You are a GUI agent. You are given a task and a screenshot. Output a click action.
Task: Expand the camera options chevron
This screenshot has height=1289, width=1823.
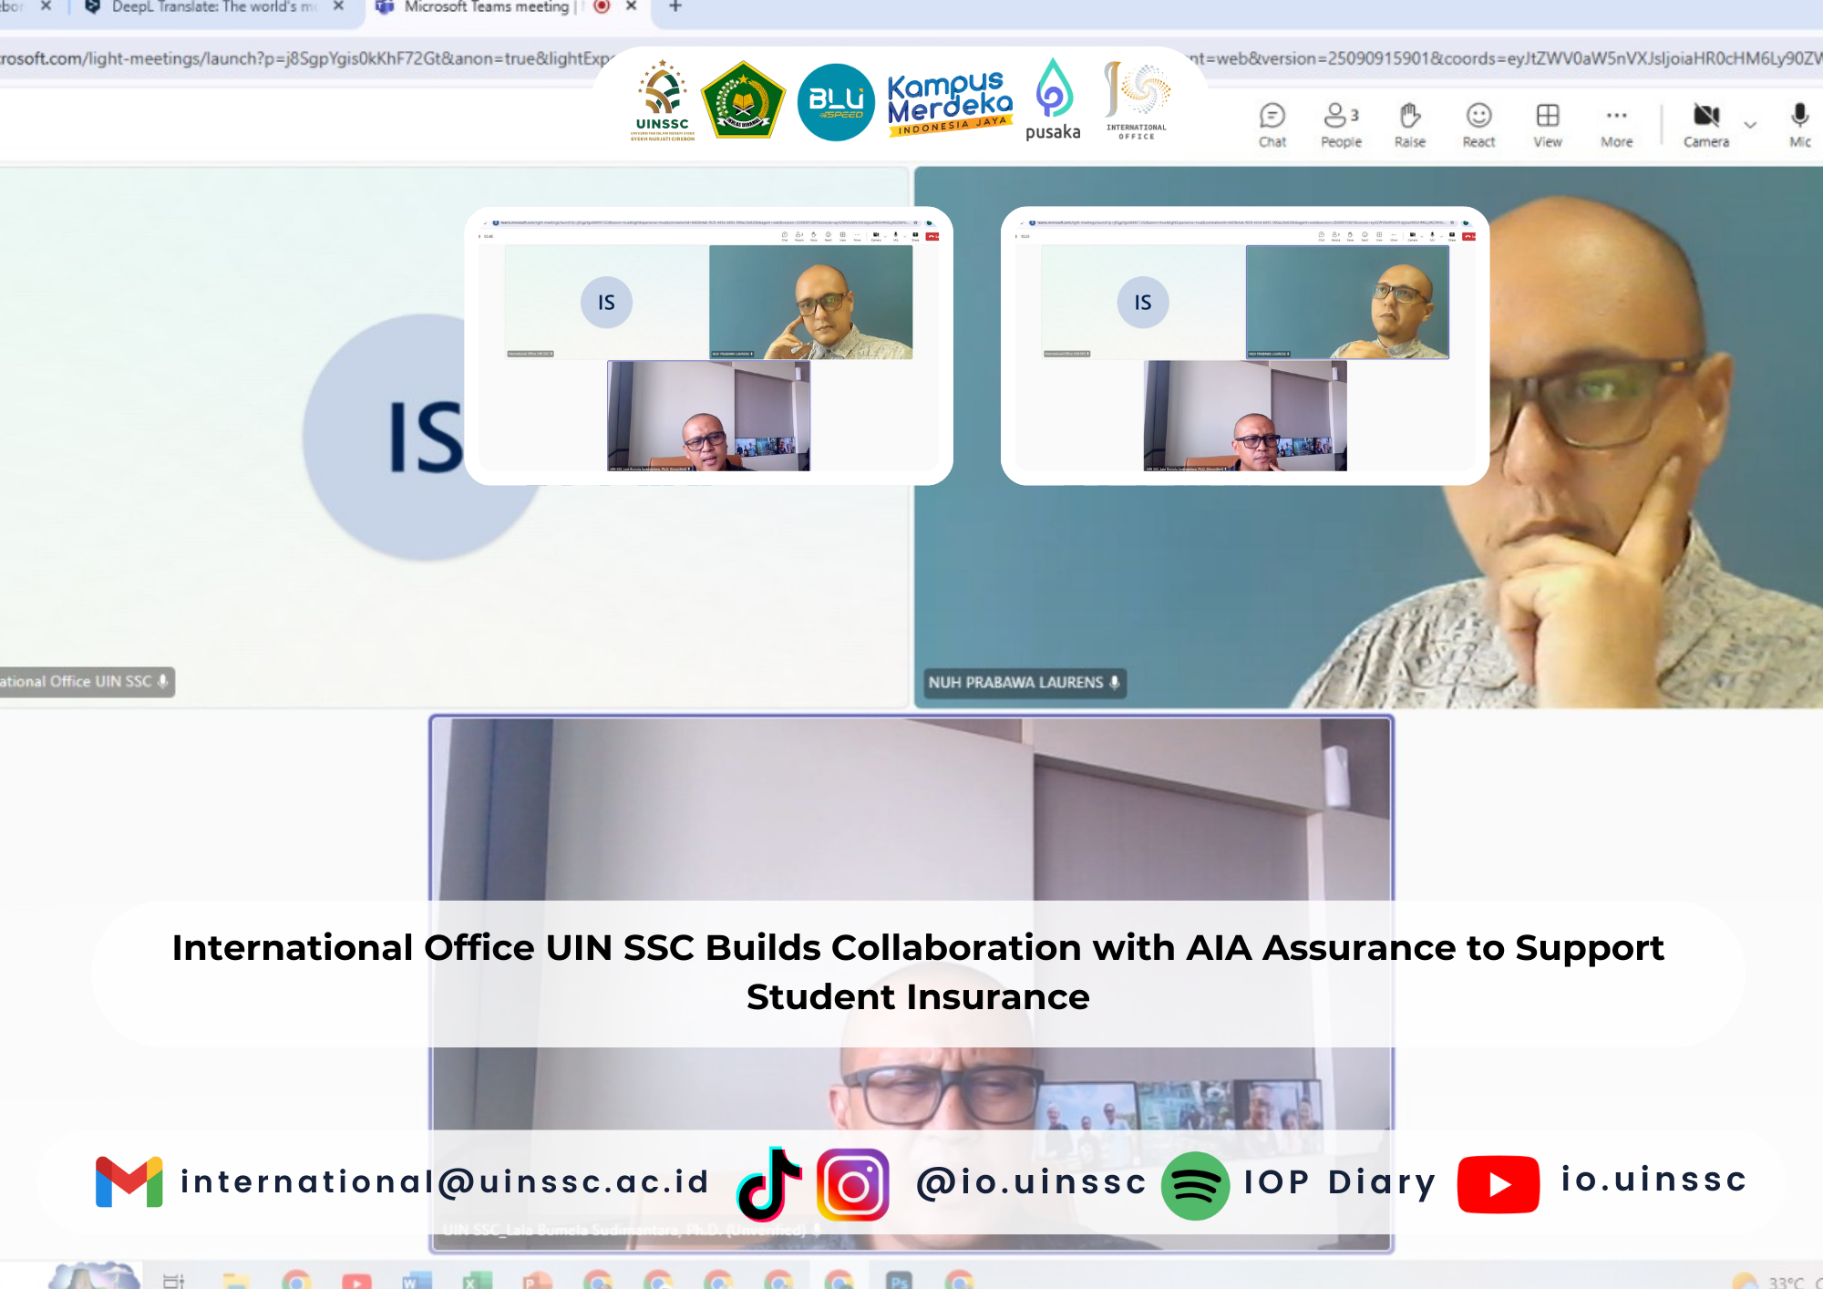pyautogui.click(x=1750, y=125)
